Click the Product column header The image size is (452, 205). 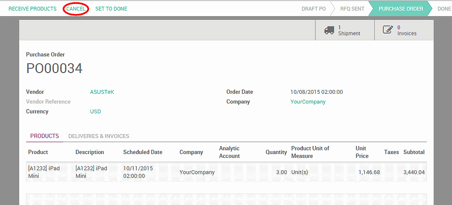click(x=38, y=152)
